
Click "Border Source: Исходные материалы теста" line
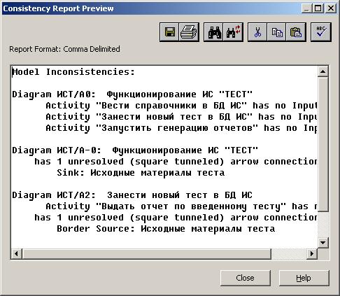(x=166, y=229)
